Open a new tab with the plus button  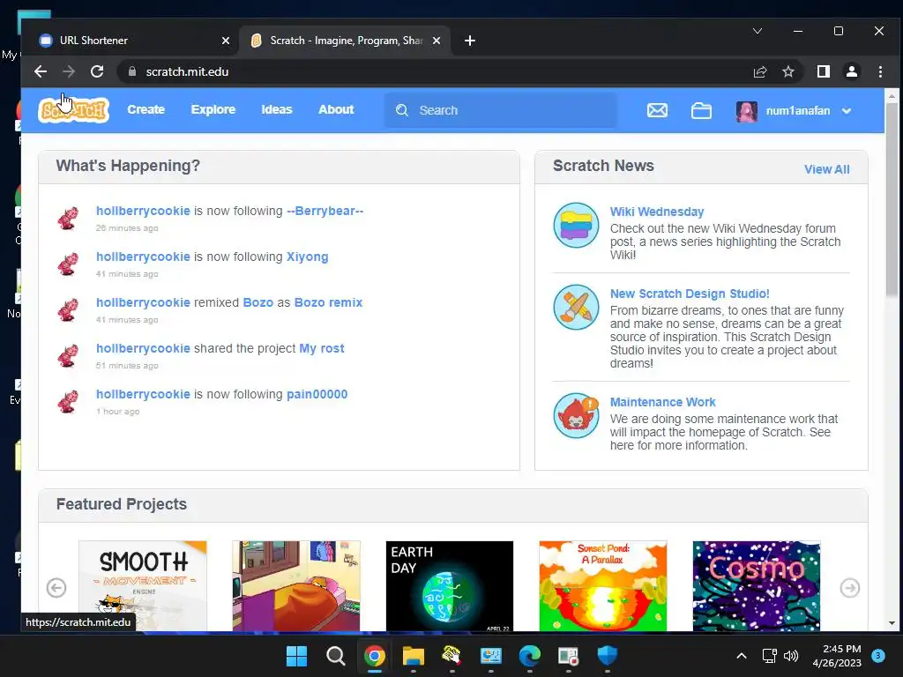[x=469, y=41]
